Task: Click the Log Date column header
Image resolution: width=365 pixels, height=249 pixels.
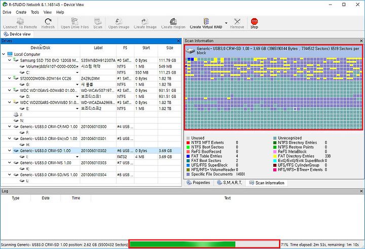Action: pos(46,198)
